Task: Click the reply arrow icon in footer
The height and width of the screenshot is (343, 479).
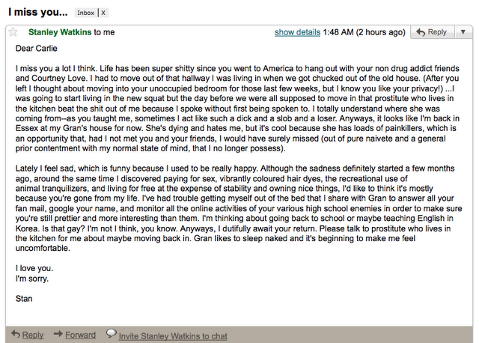Action: (x=15, y=335)
